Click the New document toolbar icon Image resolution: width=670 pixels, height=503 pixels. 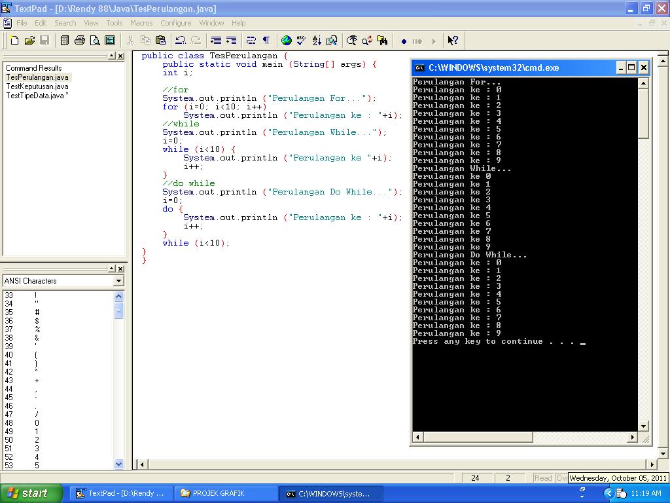(x=14, y=41)
